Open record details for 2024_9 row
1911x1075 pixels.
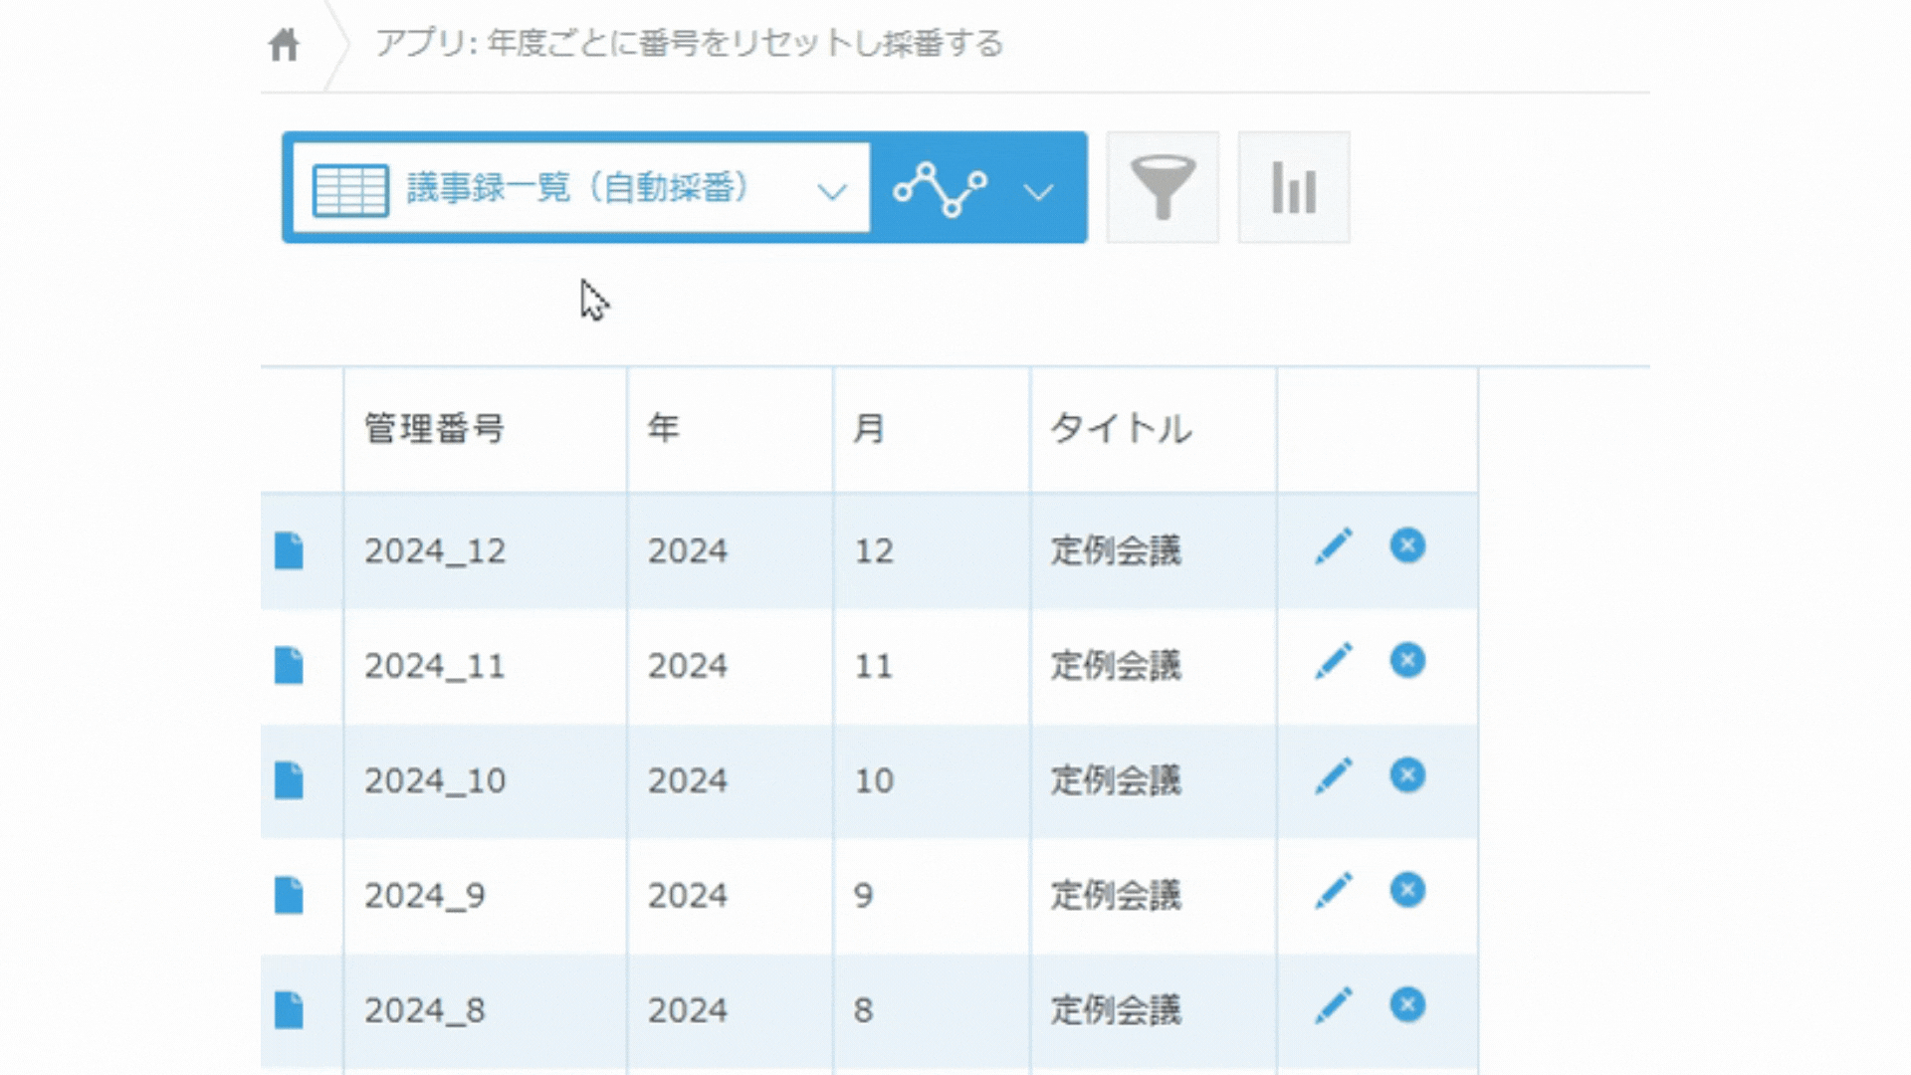coord(289,895)
